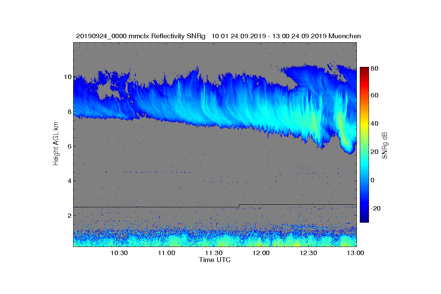441x294 pixels.
Task: Click the 11:00 time tick label
Action: 166,253
